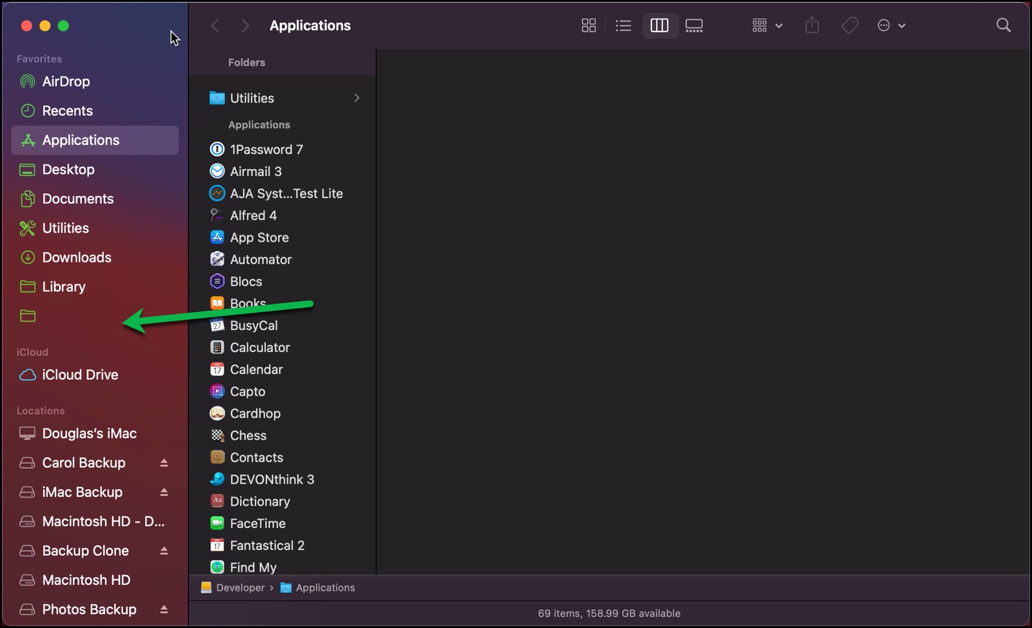Open AirDrop in sidebar
Screen dimensions: 1032x628
(x=95, y=81)
